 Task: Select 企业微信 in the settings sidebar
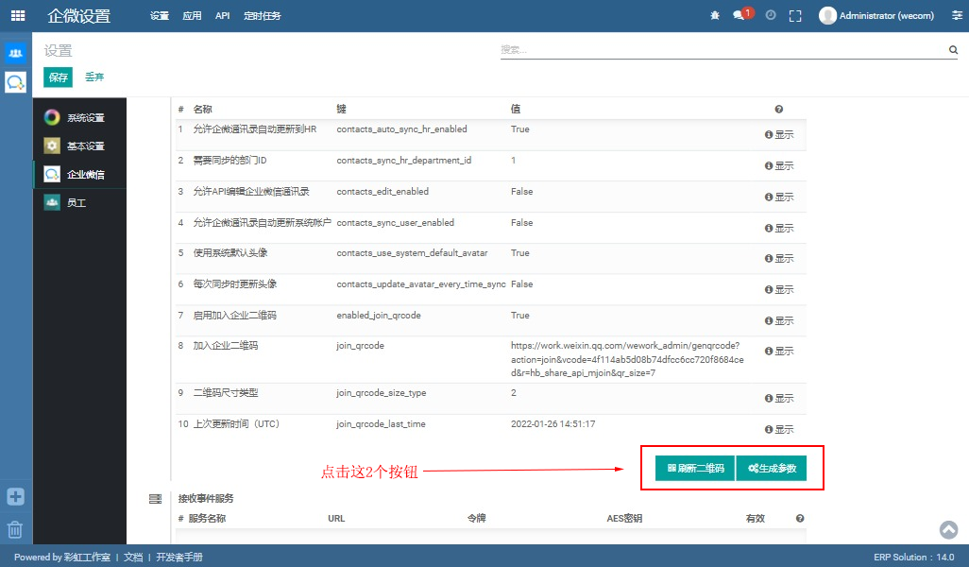tap(79, 175)
